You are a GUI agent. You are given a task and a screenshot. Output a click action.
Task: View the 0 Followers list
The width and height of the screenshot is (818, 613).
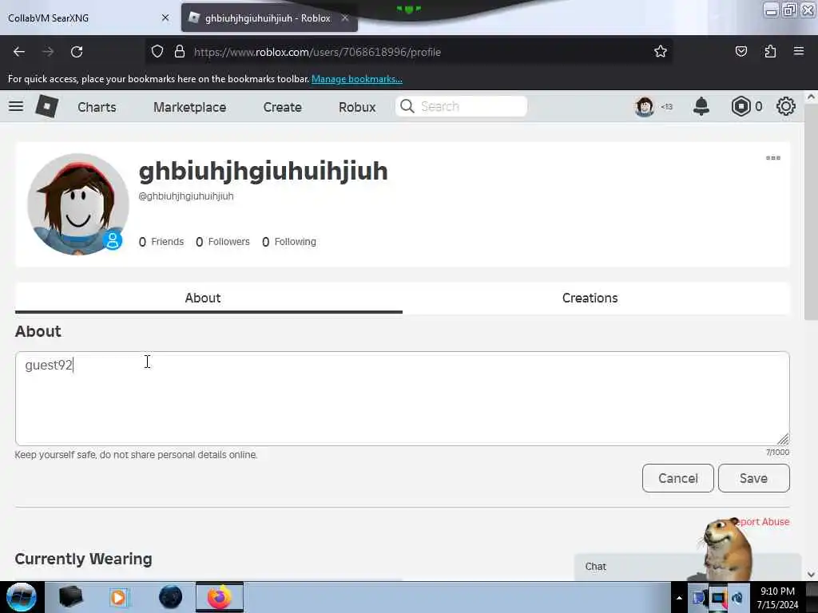pos(223,242)
